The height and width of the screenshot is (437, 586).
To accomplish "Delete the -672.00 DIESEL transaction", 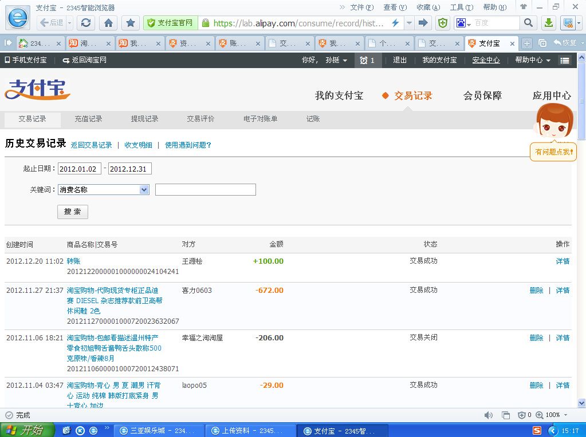I will [x=536, y=291].
